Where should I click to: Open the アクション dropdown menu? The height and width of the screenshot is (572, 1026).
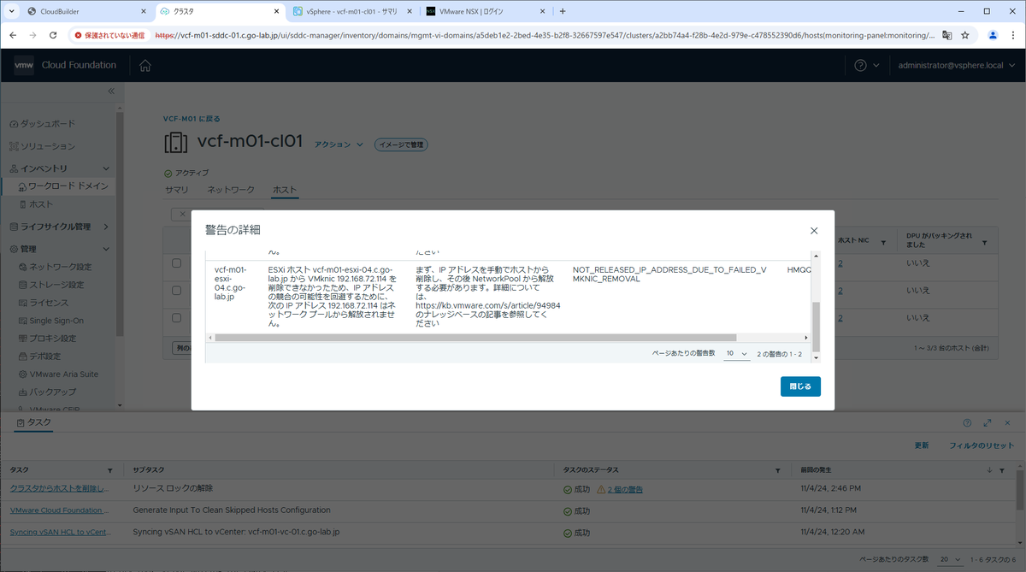point(339,144)
